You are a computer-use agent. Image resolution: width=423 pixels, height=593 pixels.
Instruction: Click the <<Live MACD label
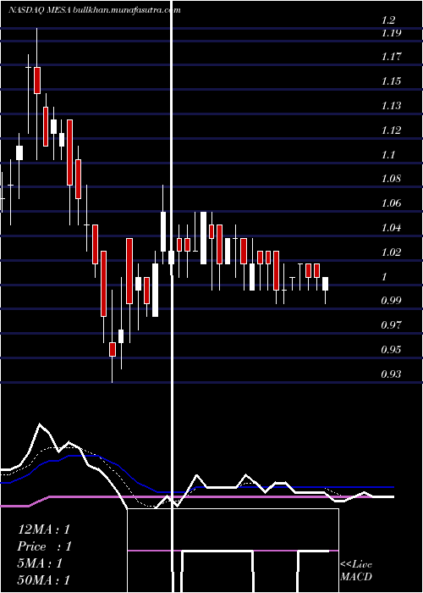point(356,570)
